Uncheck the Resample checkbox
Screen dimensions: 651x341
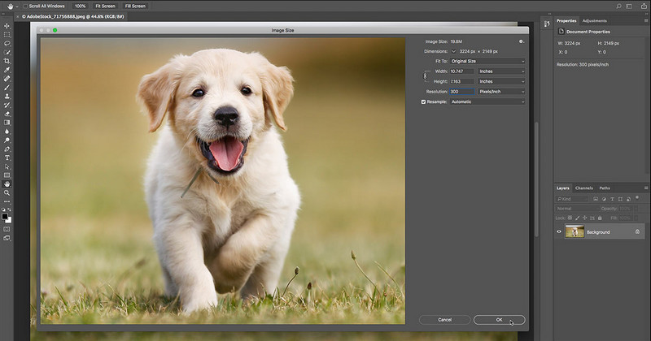pos(423,101)
